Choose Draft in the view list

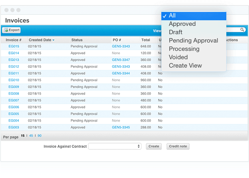176,32
